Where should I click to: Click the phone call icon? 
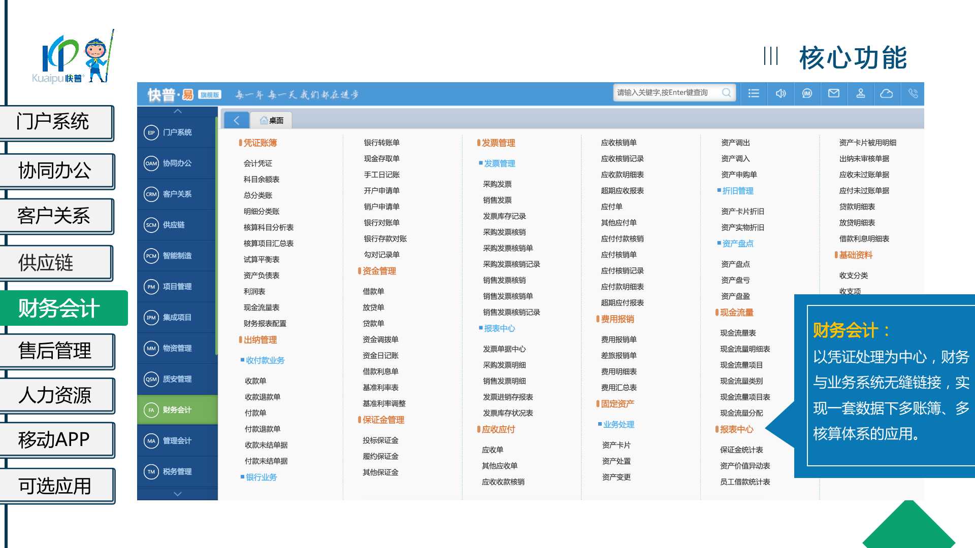coord(913,93)
